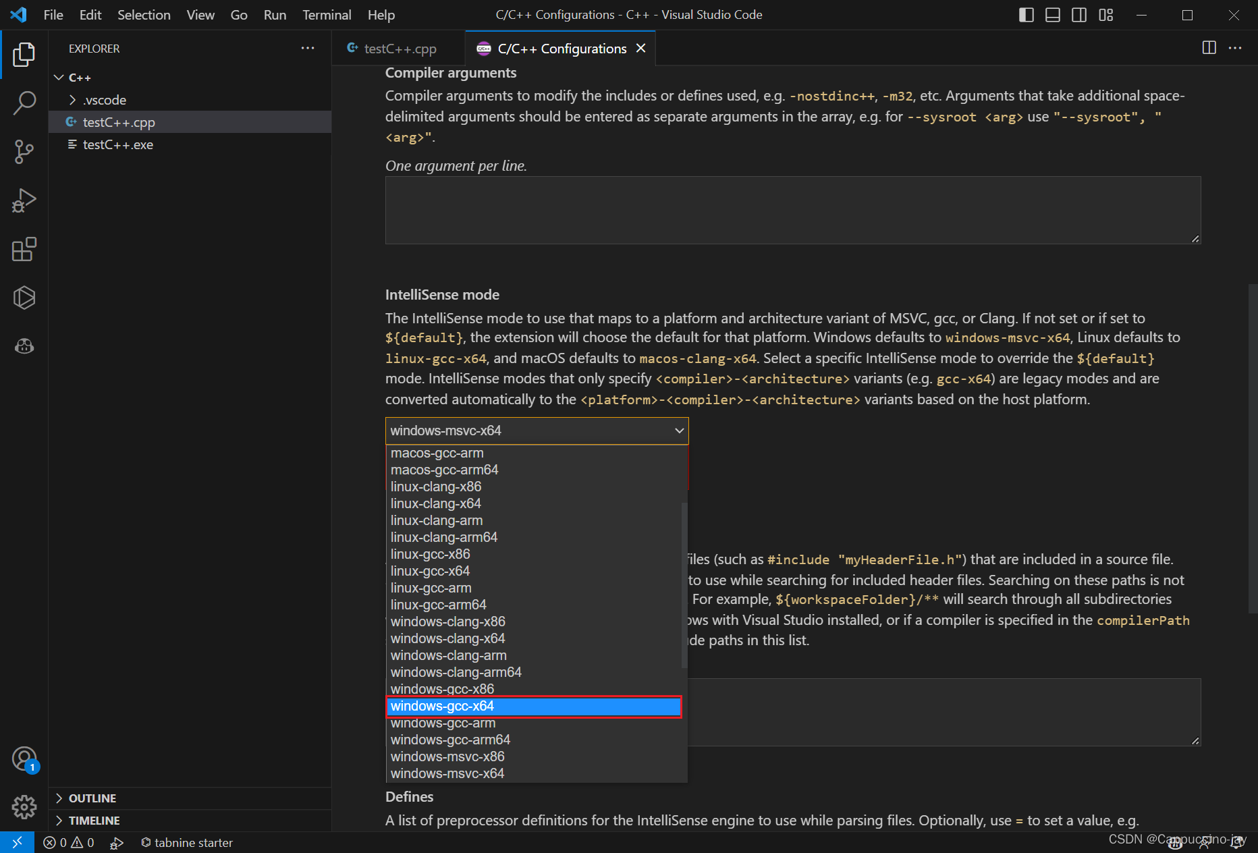Select linux-clang-x64 option
The width and height of the screenshot is (1258, 853).
point(534,503)
